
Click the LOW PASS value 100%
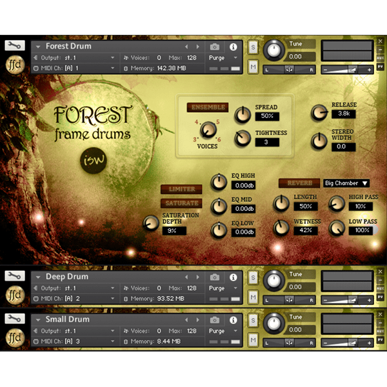pos(361,230)
